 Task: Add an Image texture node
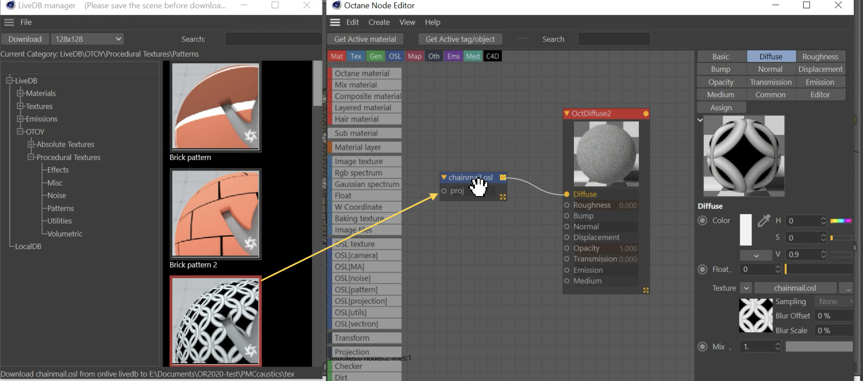365,162
